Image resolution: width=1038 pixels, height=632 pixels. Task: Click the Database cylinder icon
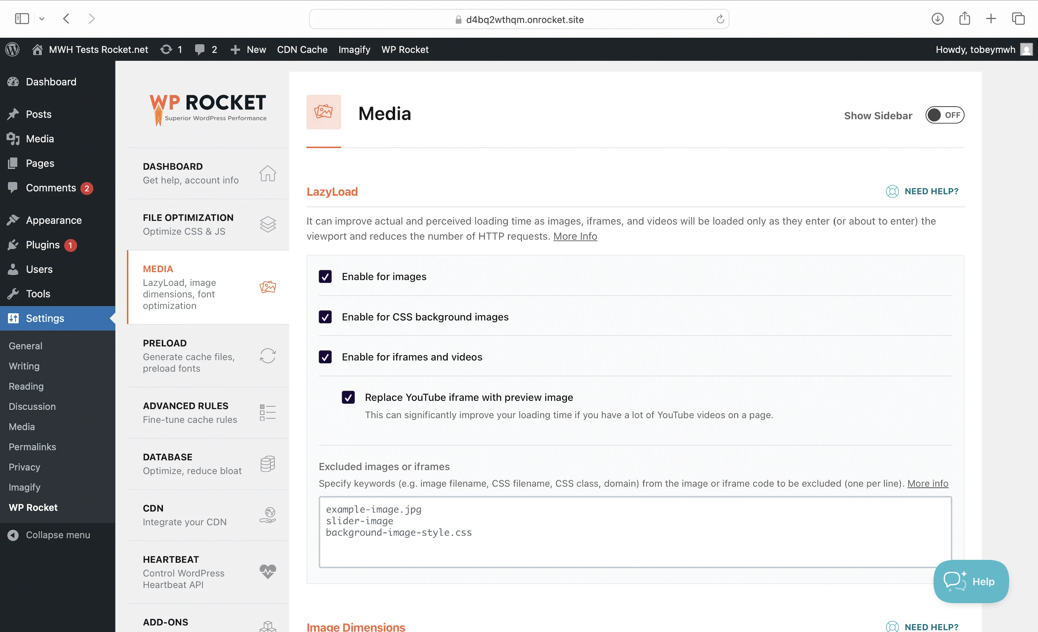coord(267,463)
